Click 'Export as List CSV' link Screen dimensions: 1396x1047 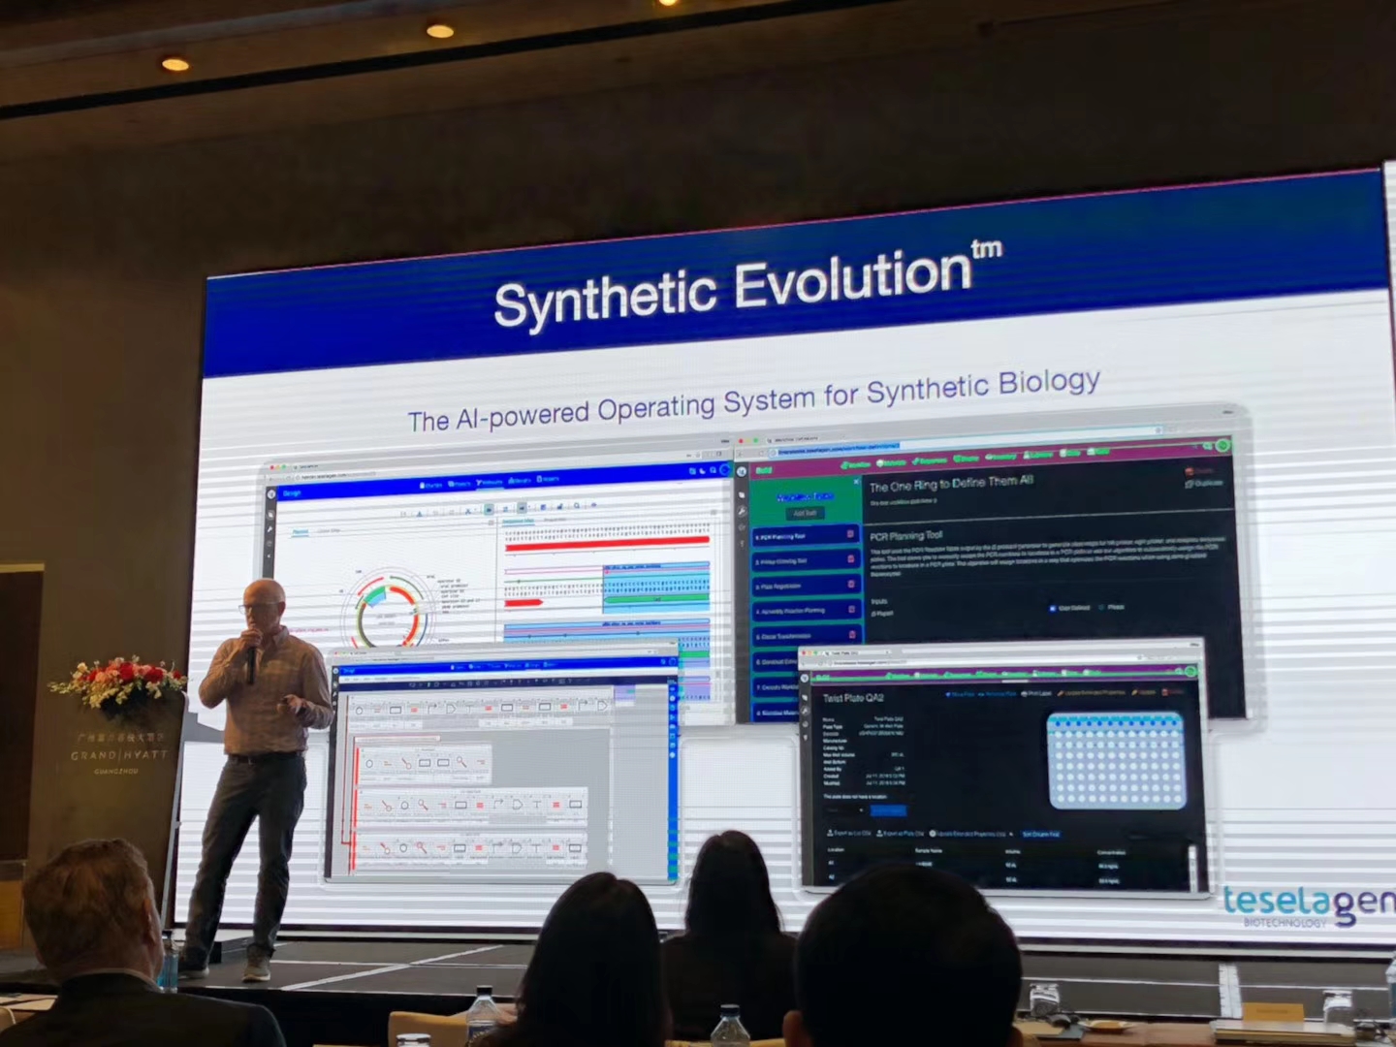(850, 834)
